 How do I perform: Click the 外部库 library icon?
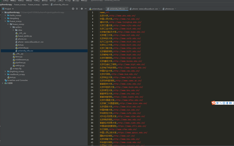pyautogui.click(x=6, y=83)
